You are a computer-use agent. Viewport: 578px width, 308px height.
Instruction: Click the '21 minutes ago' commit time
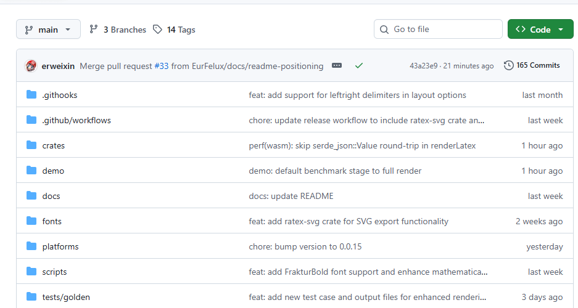(468, 66)
